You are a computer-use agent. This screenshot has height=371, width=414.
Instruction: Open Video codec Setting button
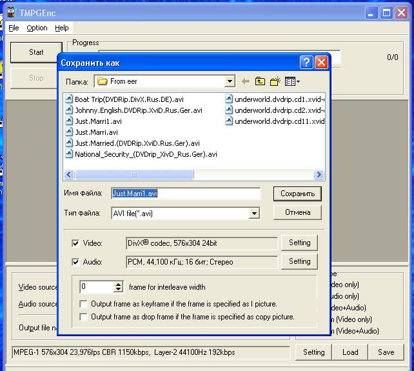pyautogui.click(x=299, y=243)
